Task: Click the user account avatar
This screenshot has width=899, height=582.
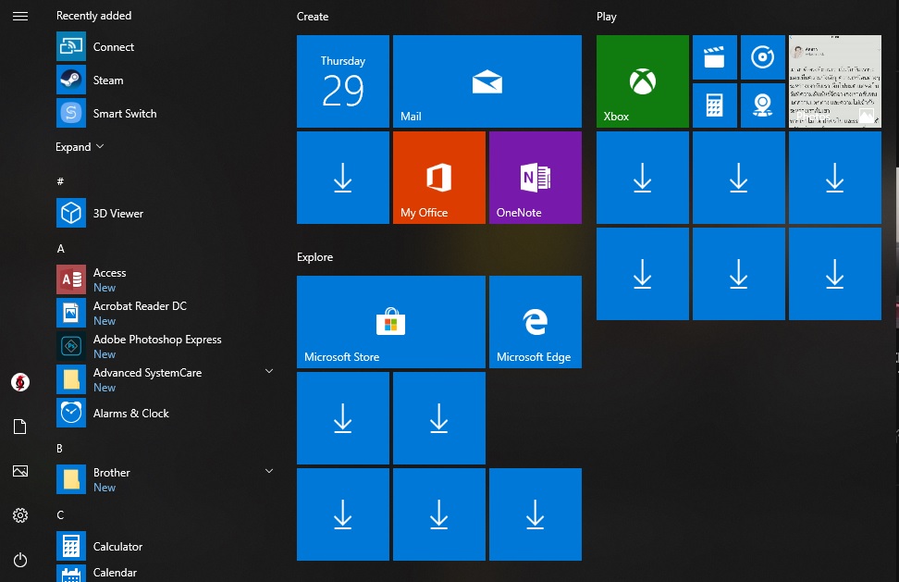Action: point(20,382)
